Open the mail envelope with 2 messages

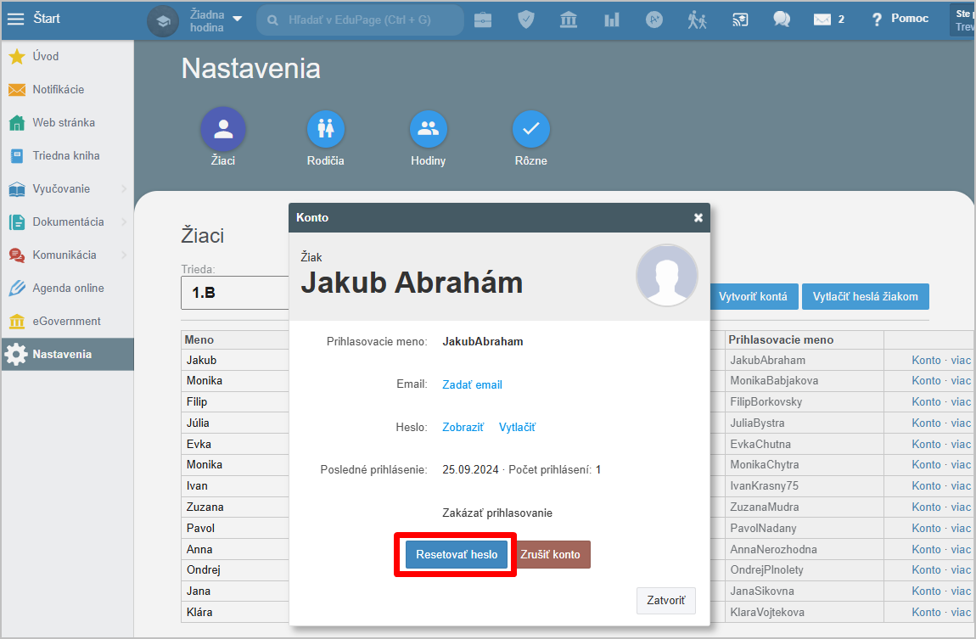(828, 20)
